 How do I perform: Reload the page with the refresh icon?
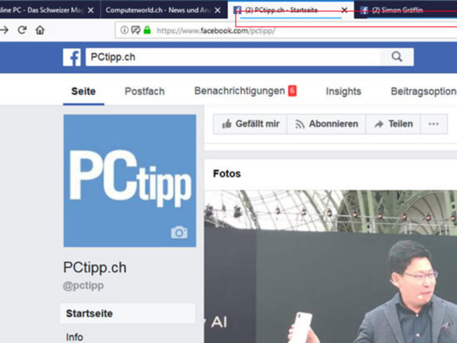pyautogui.click(x=22, y=30)
